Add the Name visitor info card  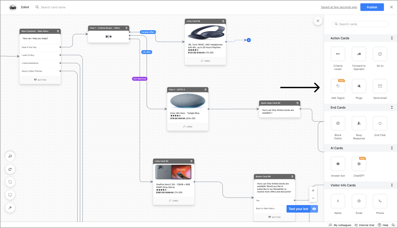click(338, 201)
